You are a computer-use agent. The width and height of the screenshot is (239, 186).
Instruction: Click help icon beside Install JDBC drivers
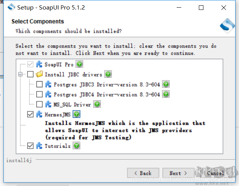[x=108, y=74]
